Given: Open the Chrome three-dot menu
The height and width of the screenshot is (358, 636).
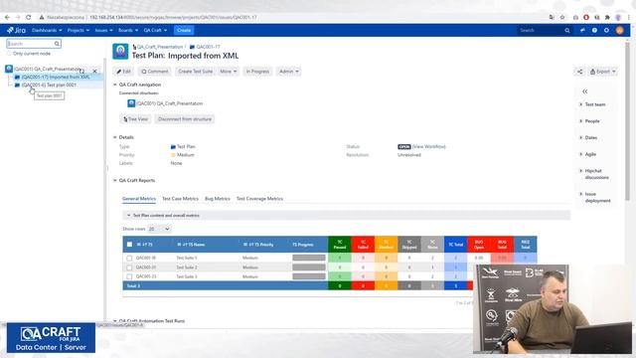Looking at the screenshot, I should coord(629,18).
